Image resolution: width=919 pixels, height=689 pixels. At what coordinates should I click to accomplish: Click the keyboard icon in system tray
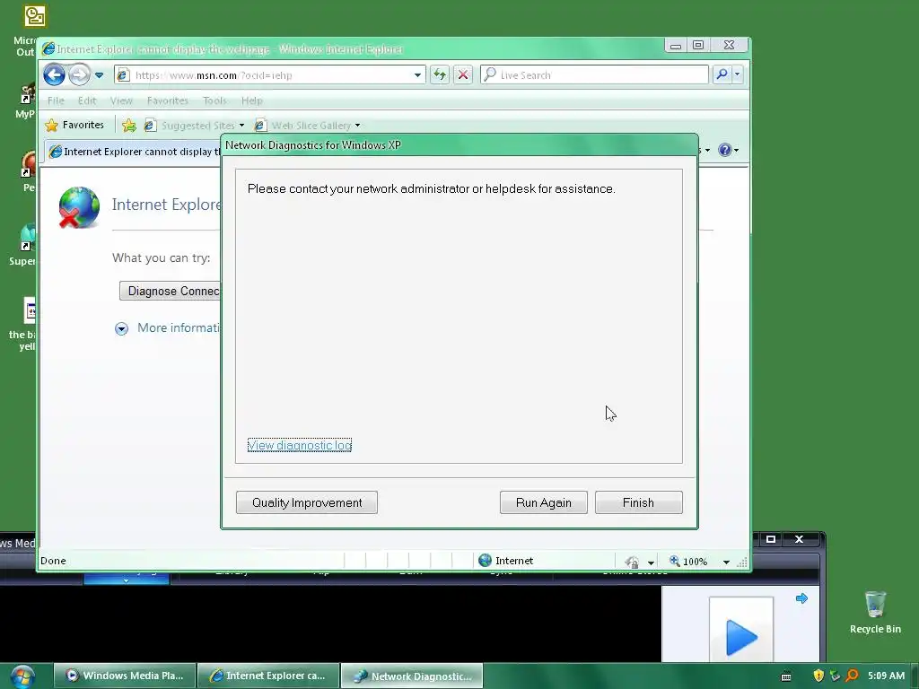(x=786, y=676)
